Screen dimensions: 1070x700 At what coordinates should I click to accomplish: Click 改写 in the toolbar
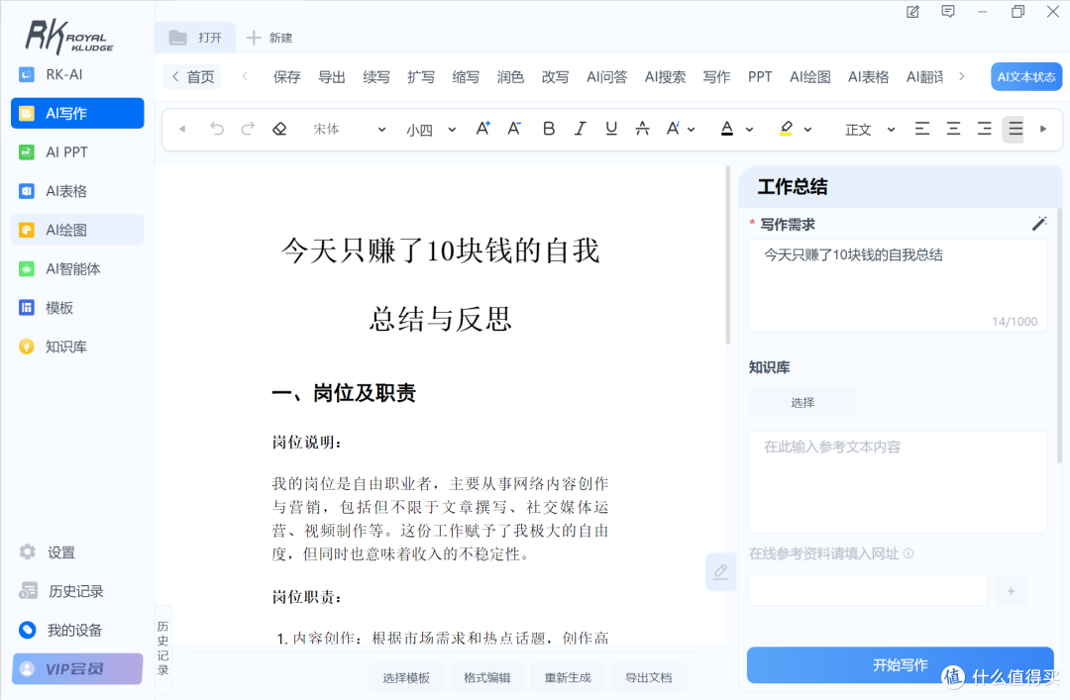[555, 77]
